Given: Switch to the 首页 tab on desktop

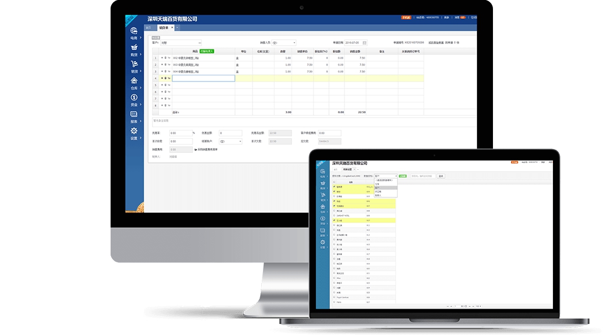Looking at the screenshot, I should pyautogui.click(x=149, y=28).
